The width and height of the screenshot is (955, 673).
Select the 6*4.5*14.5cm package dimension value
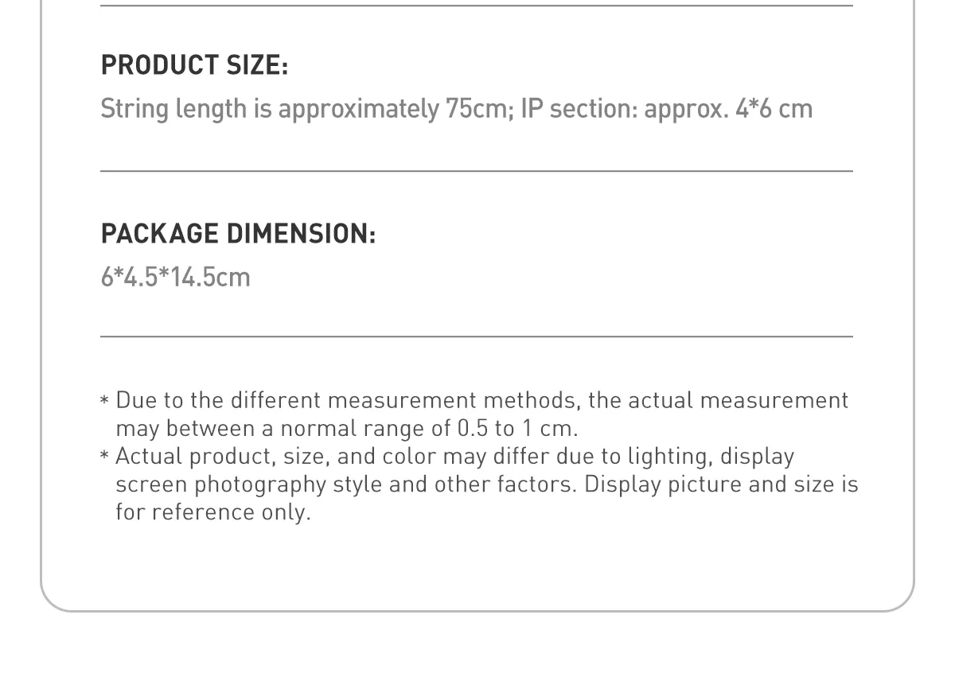[x=175, y=277]
